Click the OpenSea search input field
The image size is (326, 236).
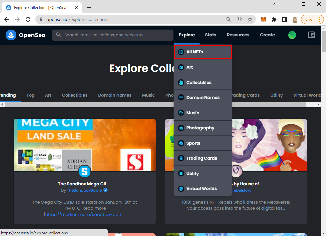point(113,35)
